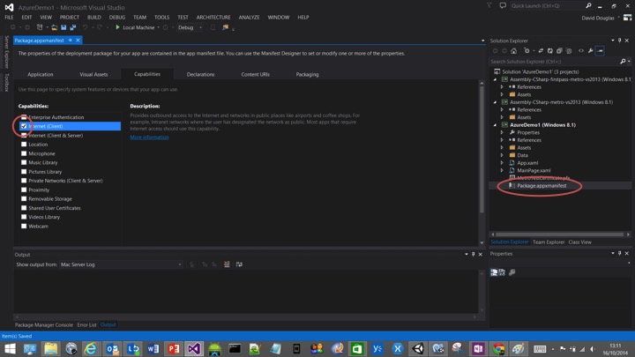The height and width of the screenshot is (357, 635).
Task: Click the Save All toolbar icon
Action: pyautogui.click(x=73, y=27)
